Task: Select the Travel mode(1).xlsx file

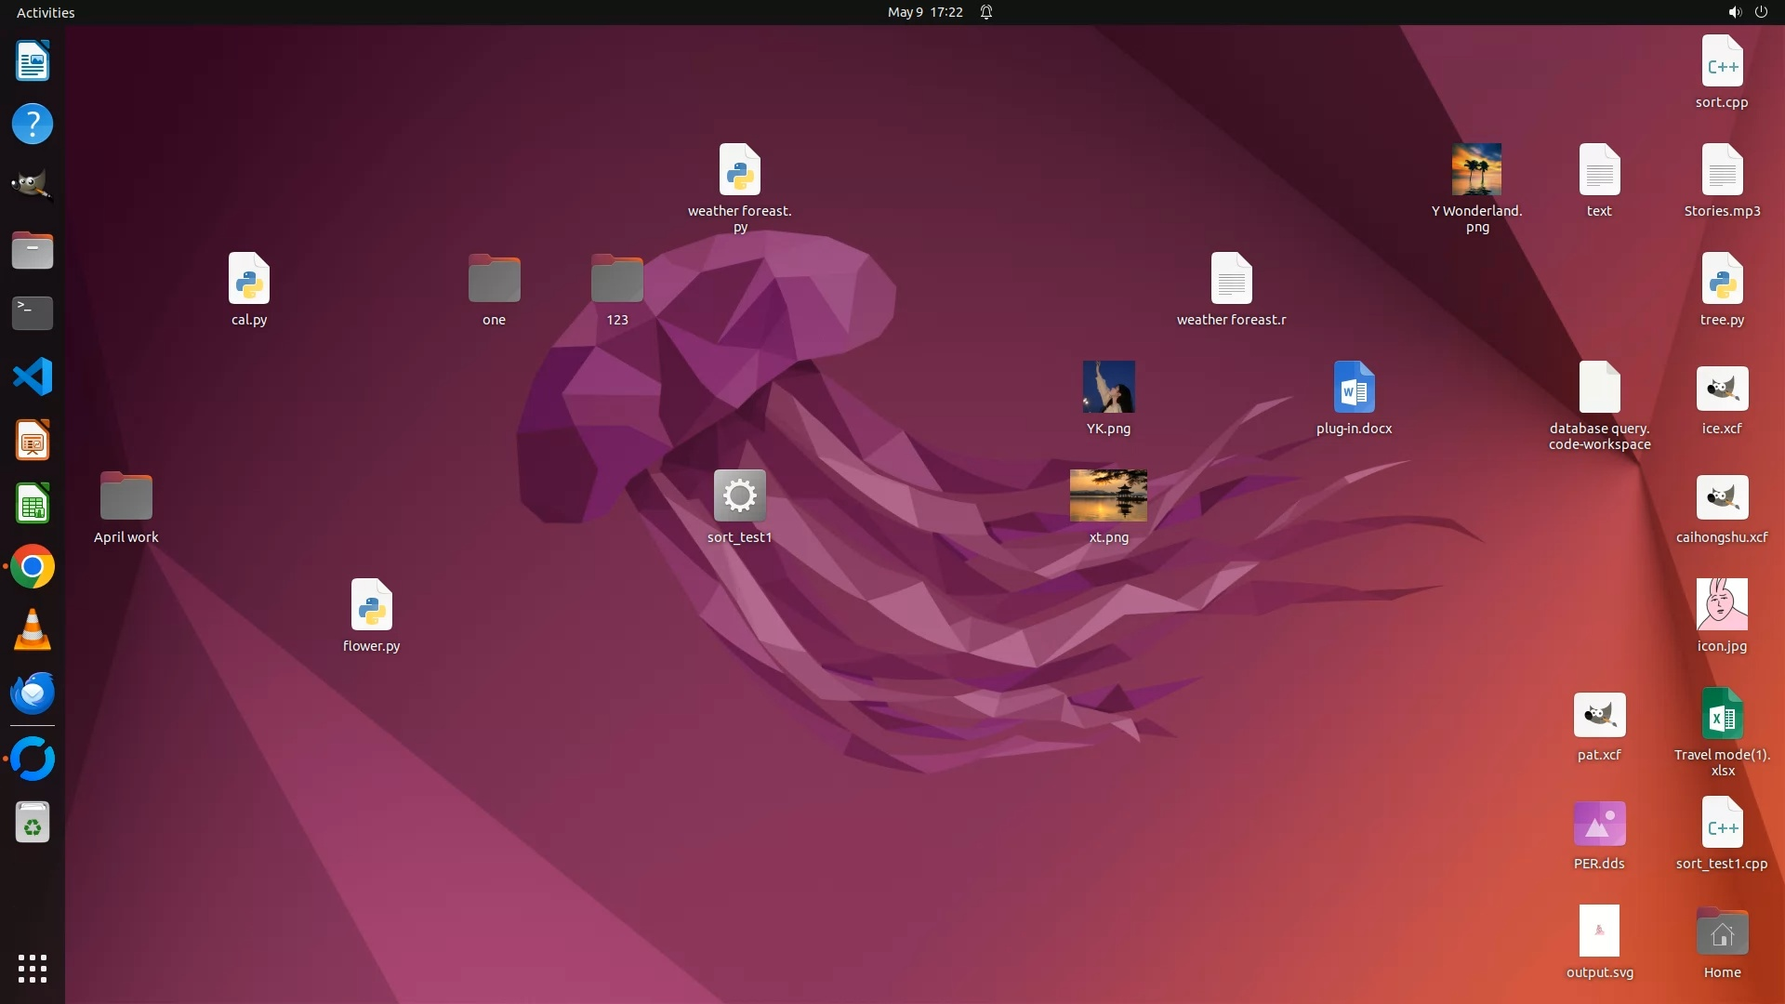Action: pyautogui.click(x=1722, y=715)
